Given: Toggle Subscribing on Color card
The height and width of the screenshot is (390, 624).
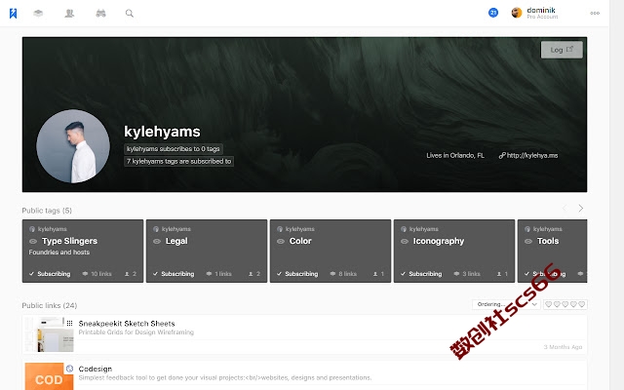Looking at the screenshot, I should click(x=297, y=274).
